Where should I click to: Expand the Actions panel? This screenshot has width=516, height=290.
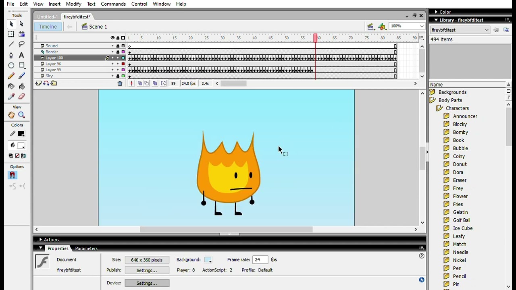(x=40, y=240)
